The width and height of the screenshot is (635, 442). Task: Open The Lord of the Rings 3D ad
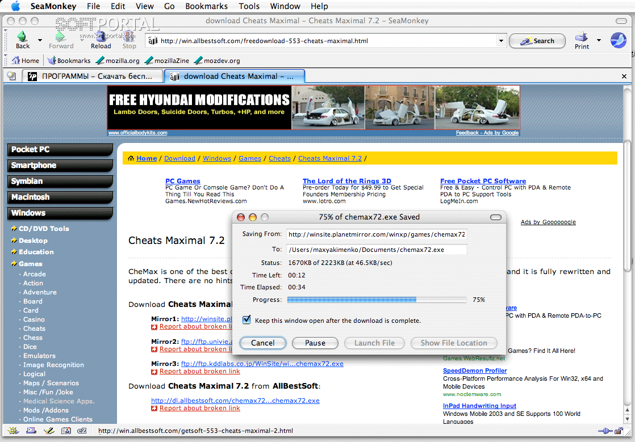[x=347, y=181]
